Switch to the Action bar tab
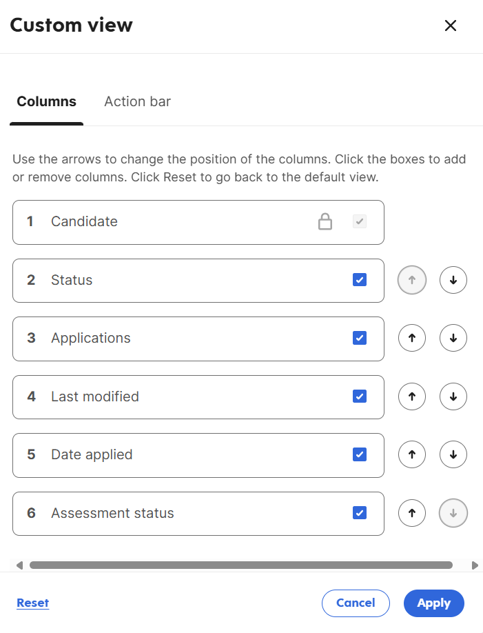 click(138, 101)
